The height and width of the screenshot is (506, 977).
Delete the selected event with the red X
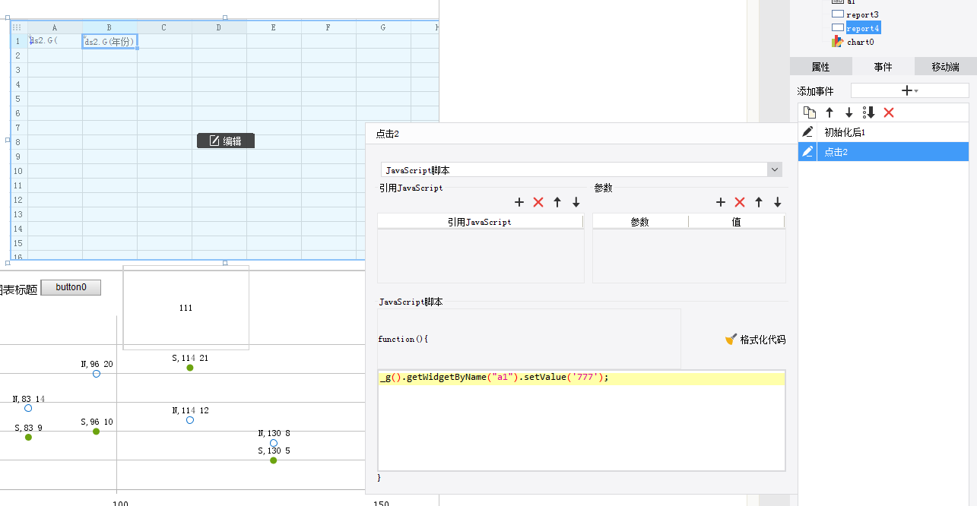889,112
